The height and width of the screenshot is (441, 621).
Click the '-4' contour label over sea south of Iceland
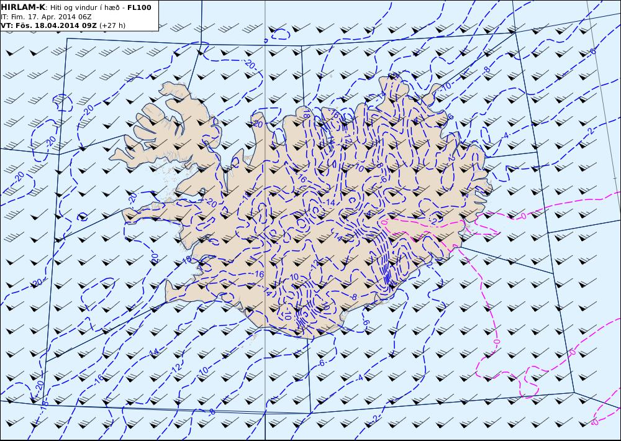pos(360,378)
